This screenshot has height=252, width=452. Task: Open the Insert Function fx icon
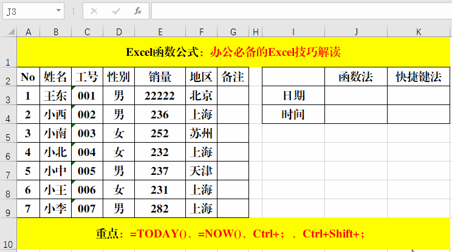(x=138, y=11)
